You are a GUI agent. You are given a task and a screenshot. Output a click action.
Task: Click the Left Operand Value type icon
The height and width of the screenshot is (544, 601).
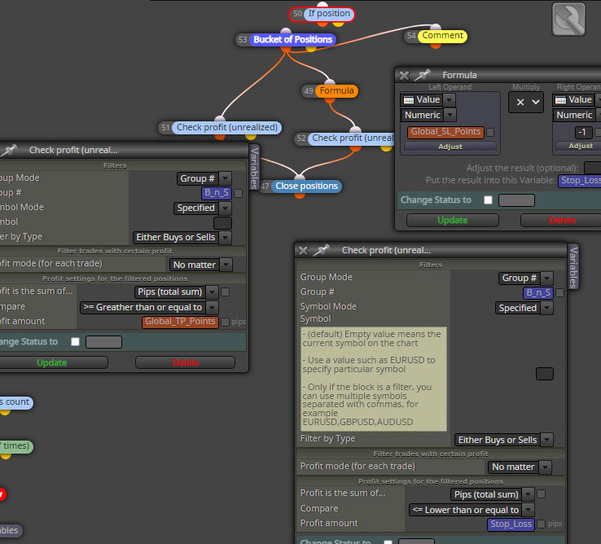[x=409, y=100]
